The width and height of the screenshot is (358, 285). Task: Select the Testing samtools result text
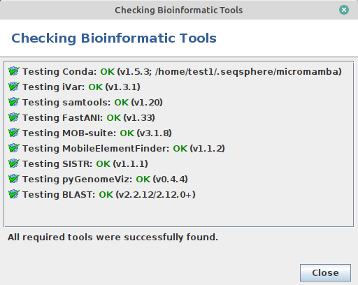92,102
